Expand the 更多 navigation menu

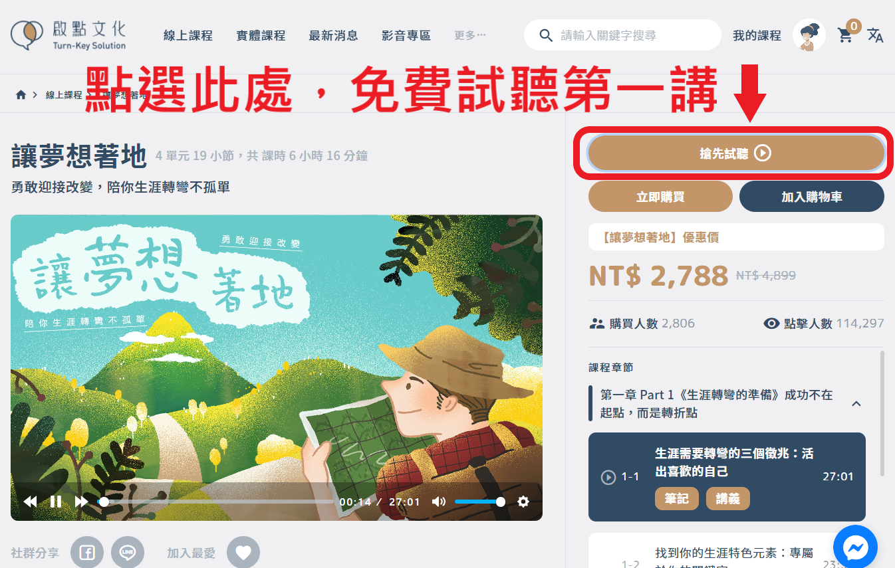click(470, 35)
